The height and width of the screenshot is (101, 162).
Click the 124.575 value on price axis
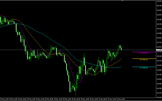[x=159, y=47]
